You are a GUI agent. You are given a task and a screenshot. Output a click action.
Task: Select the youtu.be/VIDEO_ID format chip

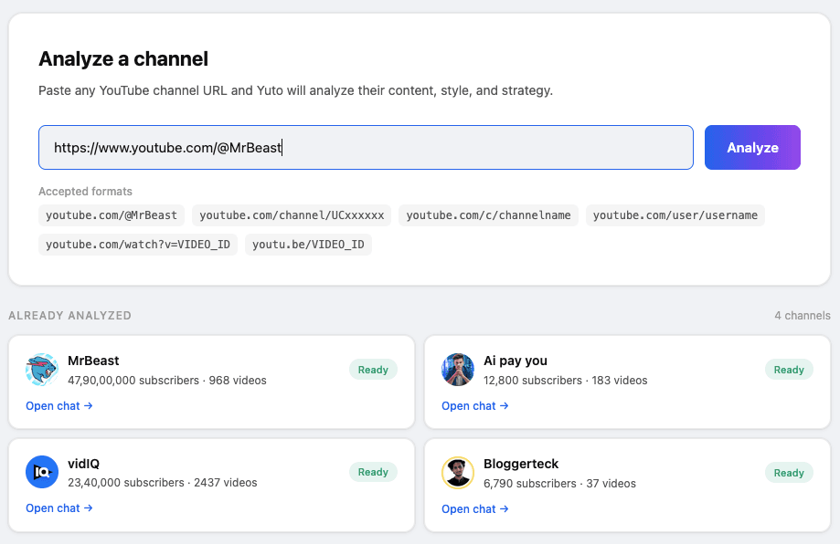tap(308, 245)
